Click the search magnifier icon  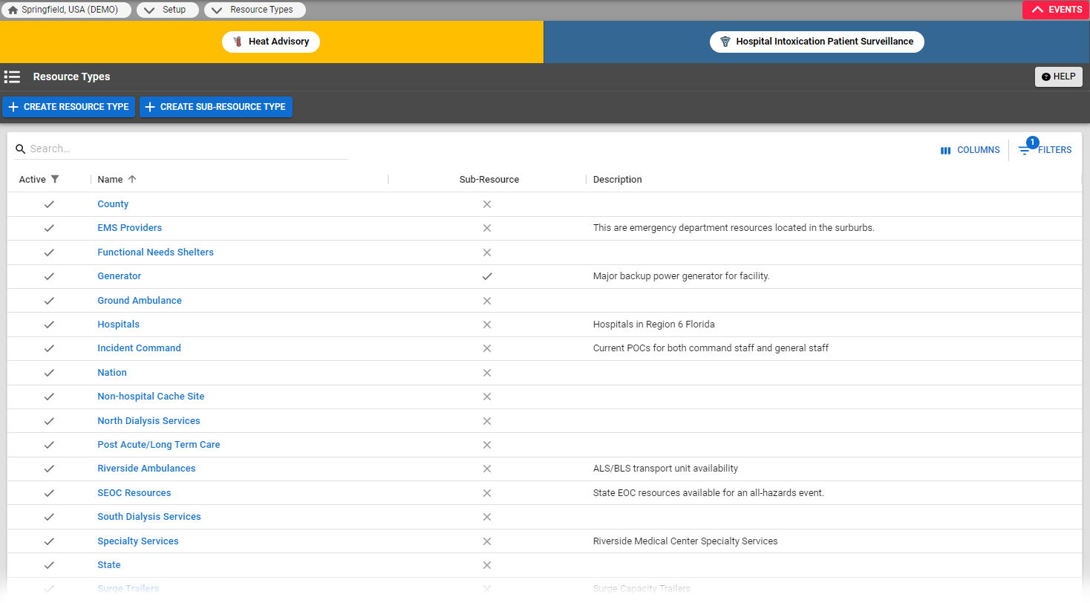(x=20, y=149)
